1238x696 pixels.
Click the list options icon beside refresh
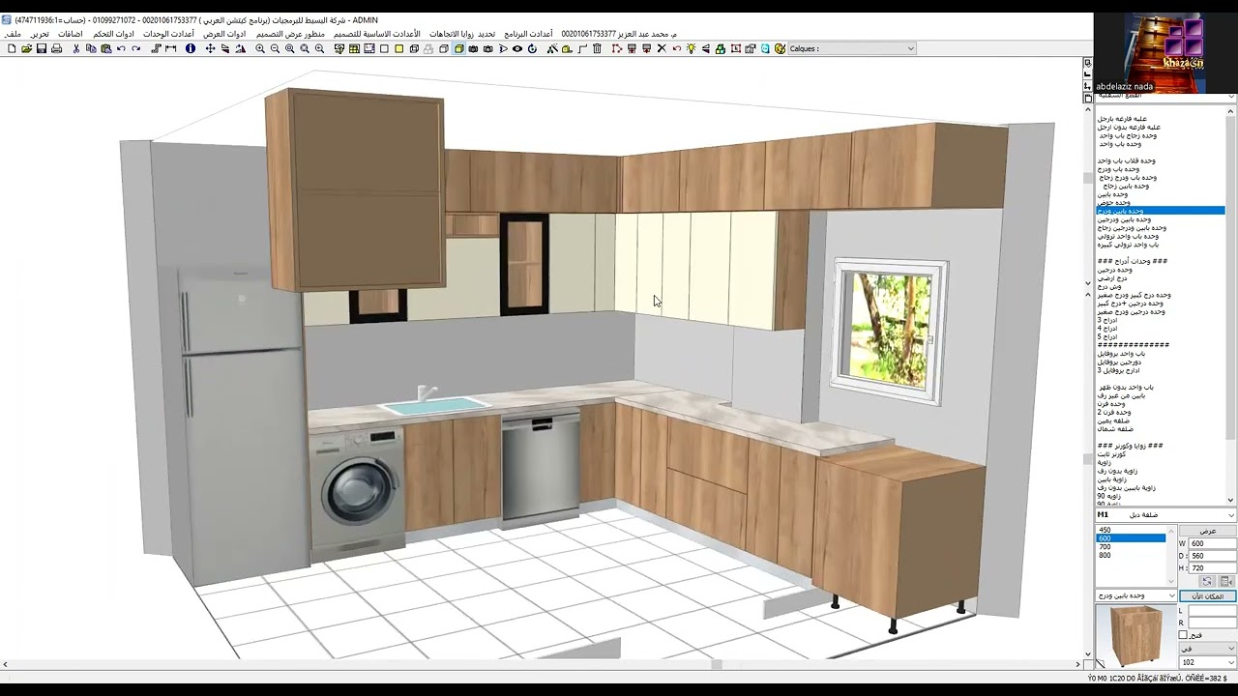click(1226, 581)
